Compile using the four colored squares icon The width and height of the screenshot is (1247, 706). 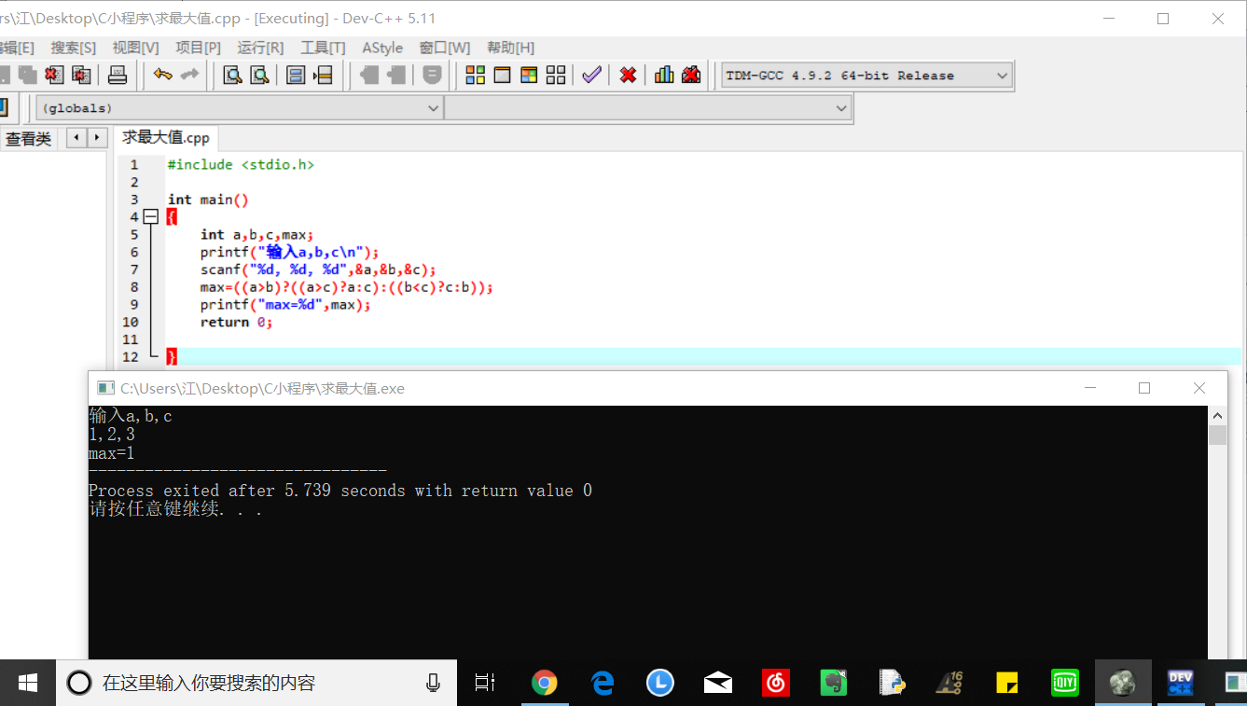476,76
